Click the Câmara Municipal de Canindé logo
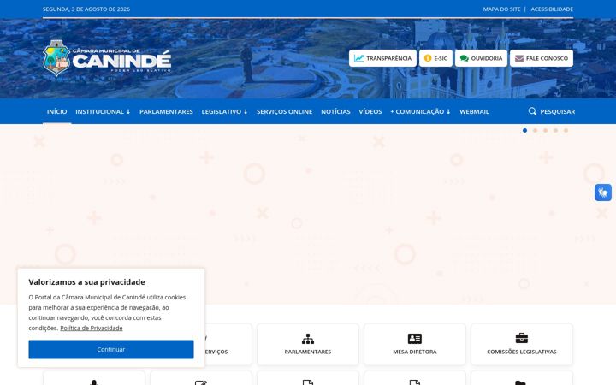Screen dimensions: 616x385 click(107, 58)
